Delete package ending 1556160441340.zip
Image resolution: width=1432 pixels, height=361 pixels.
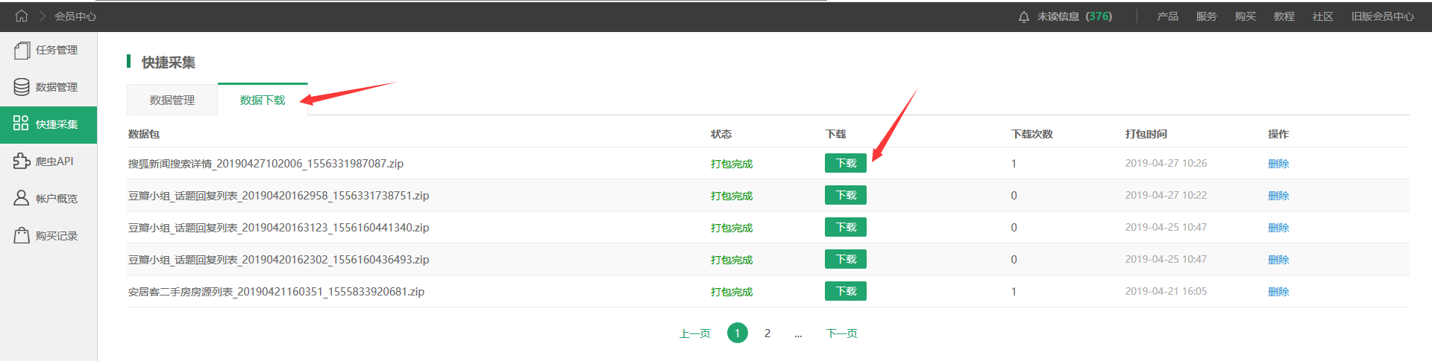[1278, 228]
